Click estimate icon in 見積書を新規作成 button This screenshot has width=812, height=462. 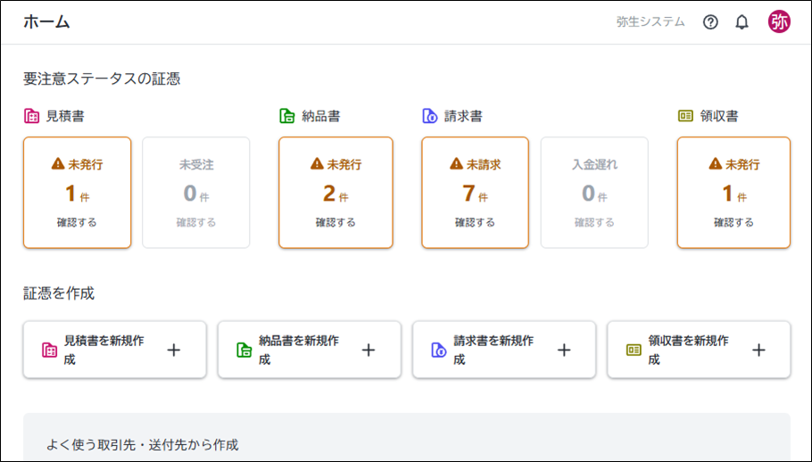pyautogui.click(x=50, y=351)
